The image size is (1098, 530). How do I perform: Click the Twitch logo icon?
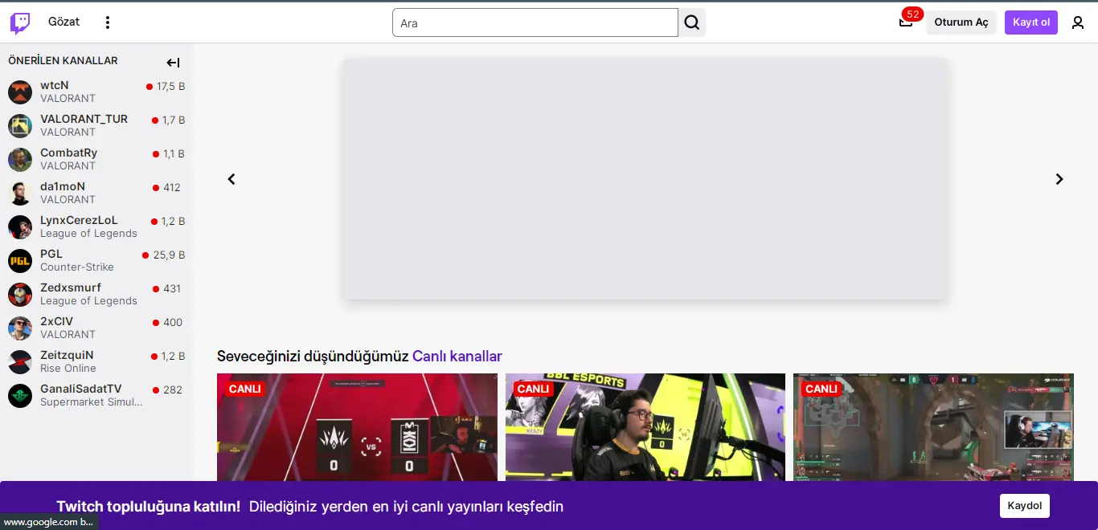[20, 22]
